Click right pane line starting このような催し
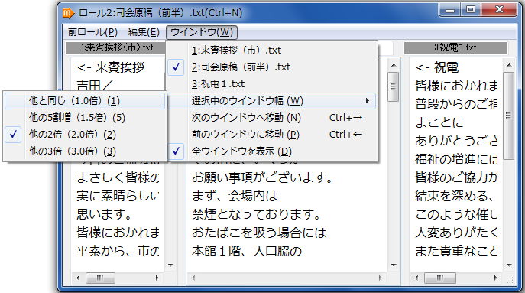This screenshot has width=525, height=293. tap(456, 214)
